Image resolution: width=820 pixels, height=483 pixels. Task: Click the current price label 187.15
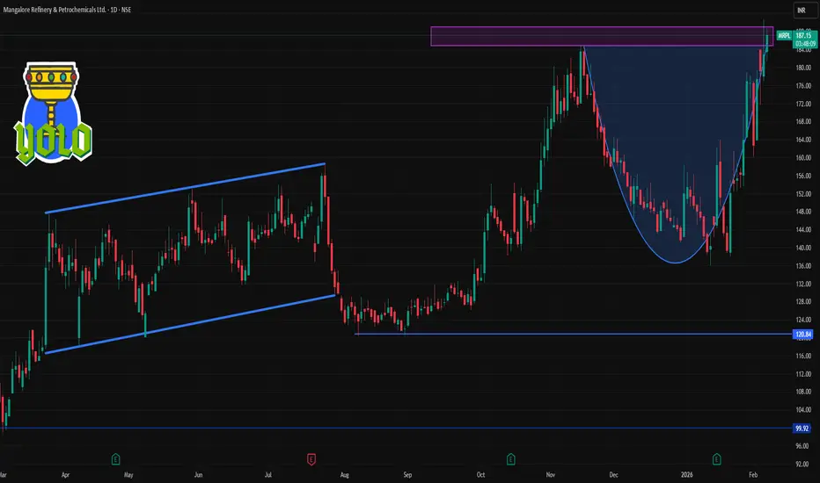click(804, 36)
